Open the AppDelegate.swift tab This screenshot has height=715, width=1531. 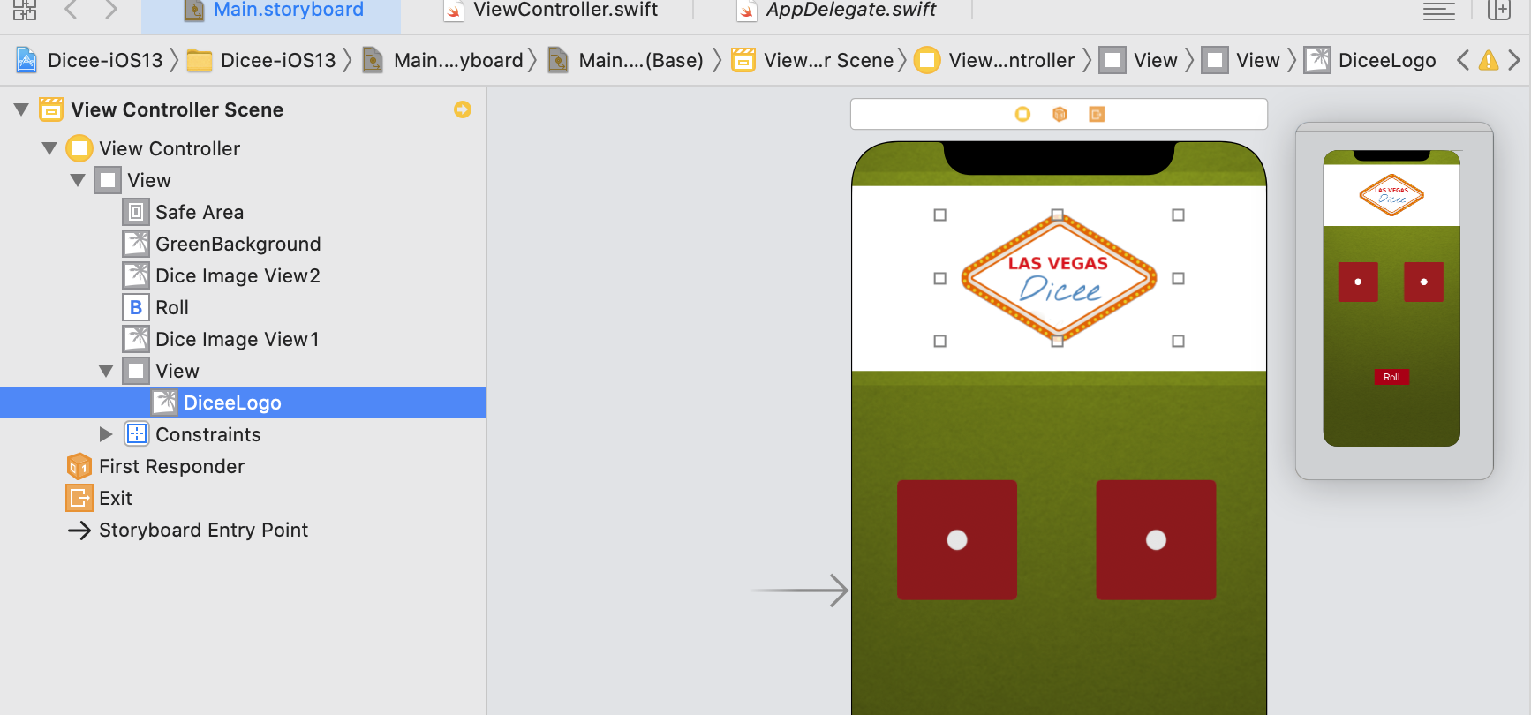[850, 11]
